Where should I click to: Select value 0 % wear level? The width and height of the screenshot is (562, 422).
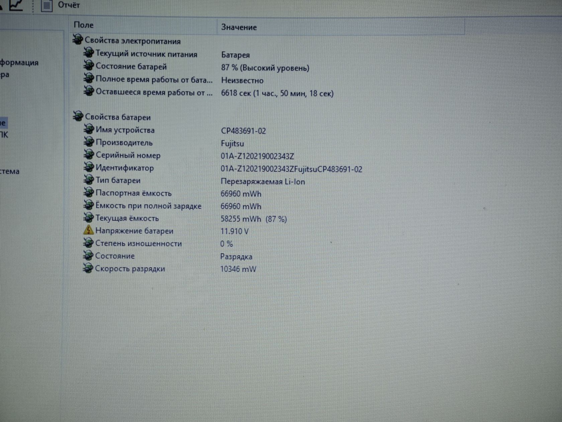[x=226, y=244]
